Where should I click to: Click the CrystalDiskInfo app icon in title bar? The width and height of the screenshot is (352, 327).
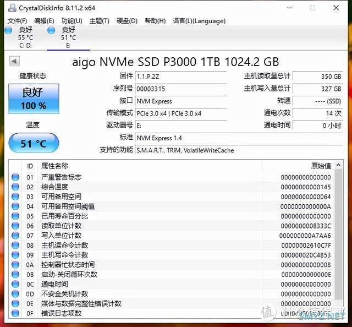click(x=12, y=8)
